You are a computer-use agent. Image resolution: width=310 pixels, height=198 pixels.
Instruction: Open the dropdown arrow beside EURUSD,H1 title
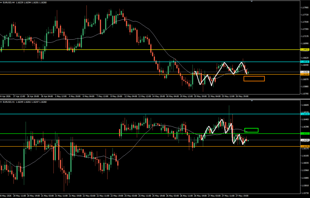pyautogui.click(x=1, y=102)
